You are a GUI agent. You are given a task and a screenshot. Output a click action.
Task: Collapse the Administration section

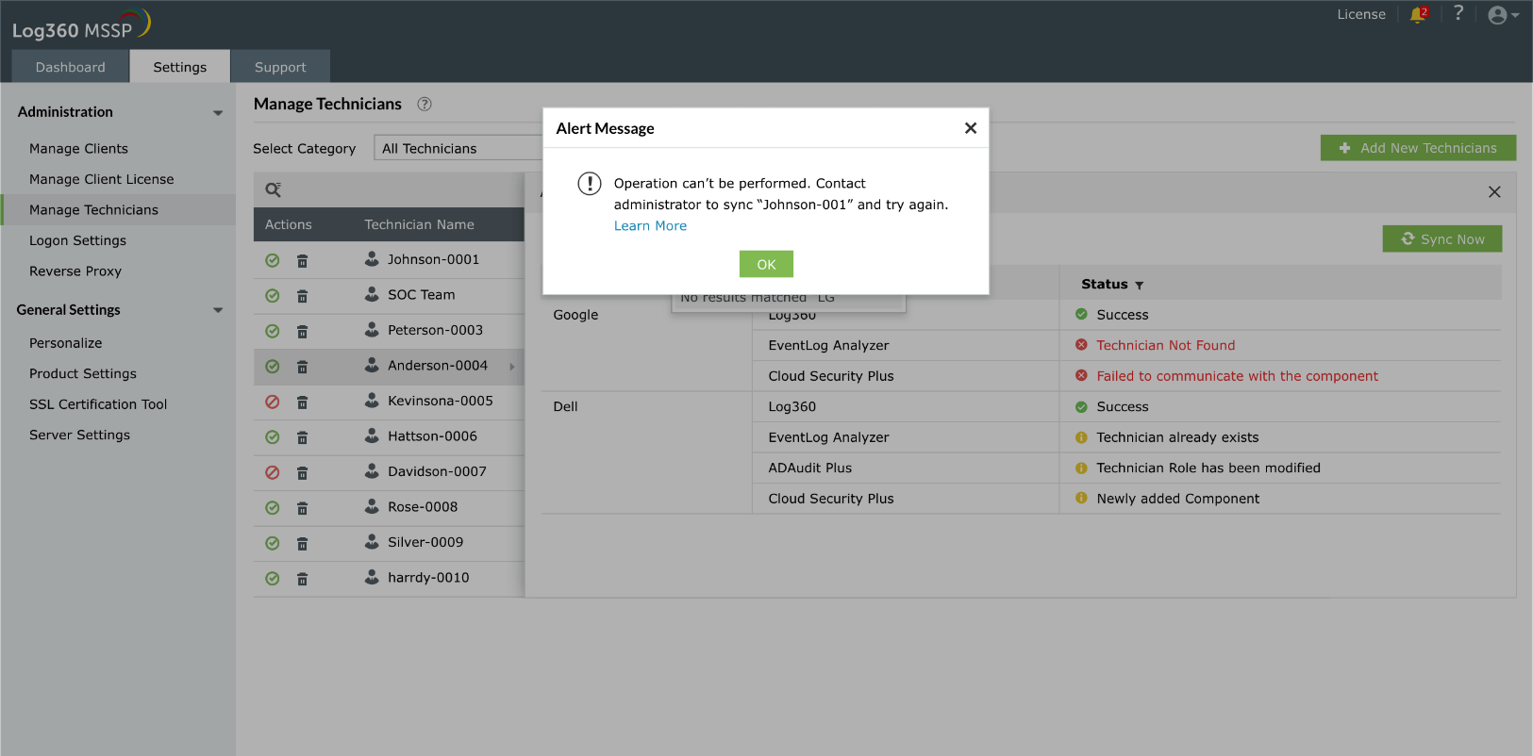point(218,113)
